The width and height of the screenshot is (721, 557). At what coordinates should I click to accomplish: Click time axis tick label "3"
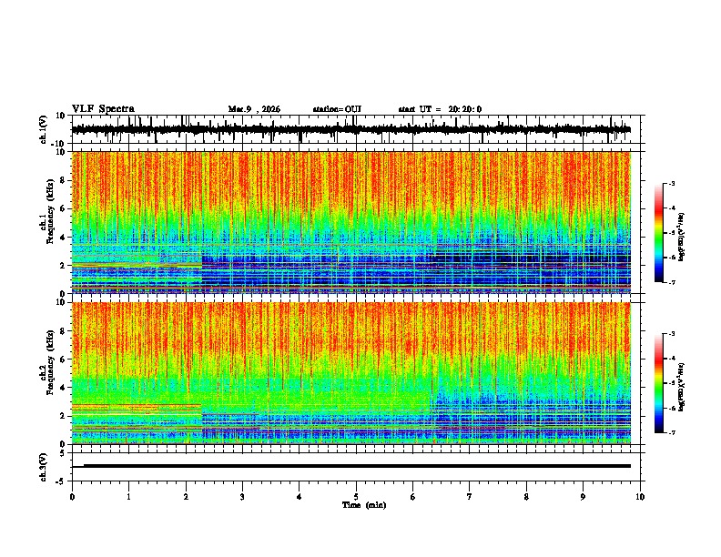point(242,497)
